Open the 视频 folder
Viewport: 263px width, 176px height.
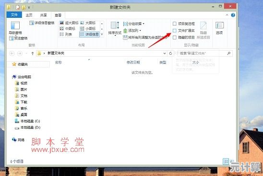click(21, 83)
